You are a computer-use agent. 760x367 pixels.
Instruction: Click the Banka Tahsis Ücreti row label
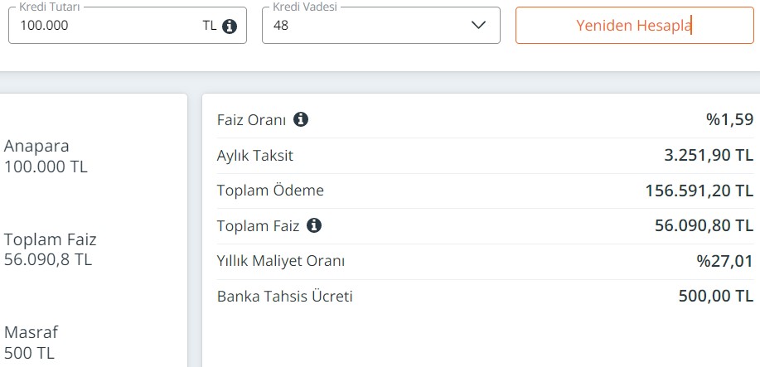click(284, 297)
